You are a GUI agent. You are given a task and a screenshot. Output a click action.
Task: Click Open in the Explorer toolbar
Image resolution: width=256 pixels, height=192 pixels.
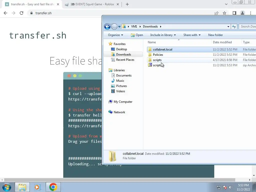tap(137, 35)
